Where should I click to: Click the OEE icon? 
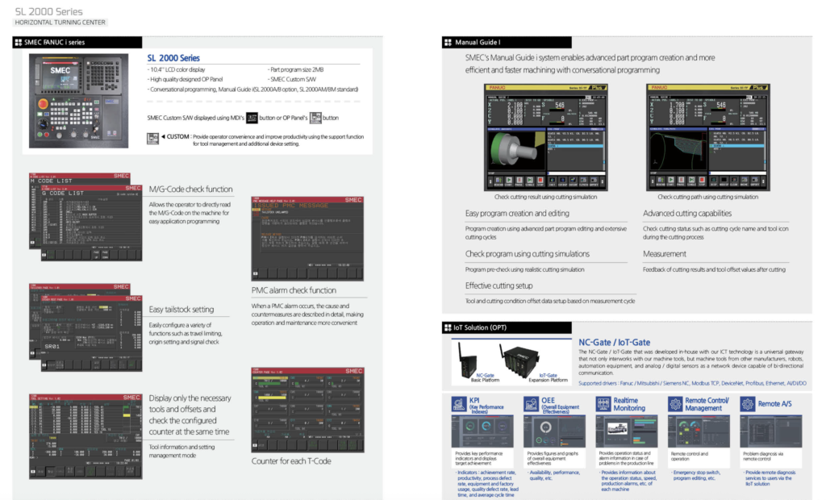click(531, 404)
